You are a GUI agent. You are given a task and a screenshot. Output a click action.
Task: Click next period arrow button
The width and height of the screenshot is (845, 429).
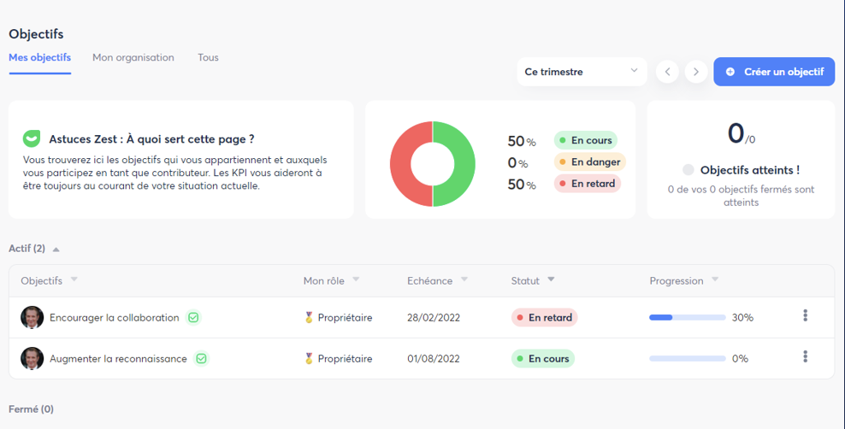(x=696, y=72)
